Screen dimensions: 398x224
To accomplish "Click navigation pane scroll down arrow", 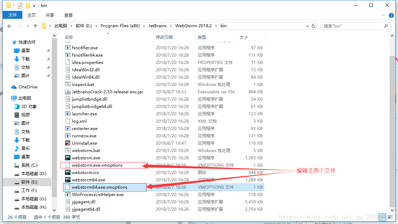I will pos(54,210).
